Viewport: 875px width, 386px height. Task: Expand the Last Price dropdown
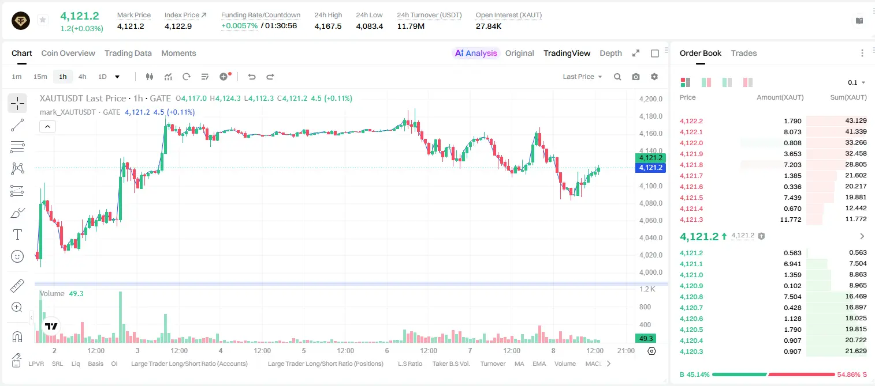(582, 77)
